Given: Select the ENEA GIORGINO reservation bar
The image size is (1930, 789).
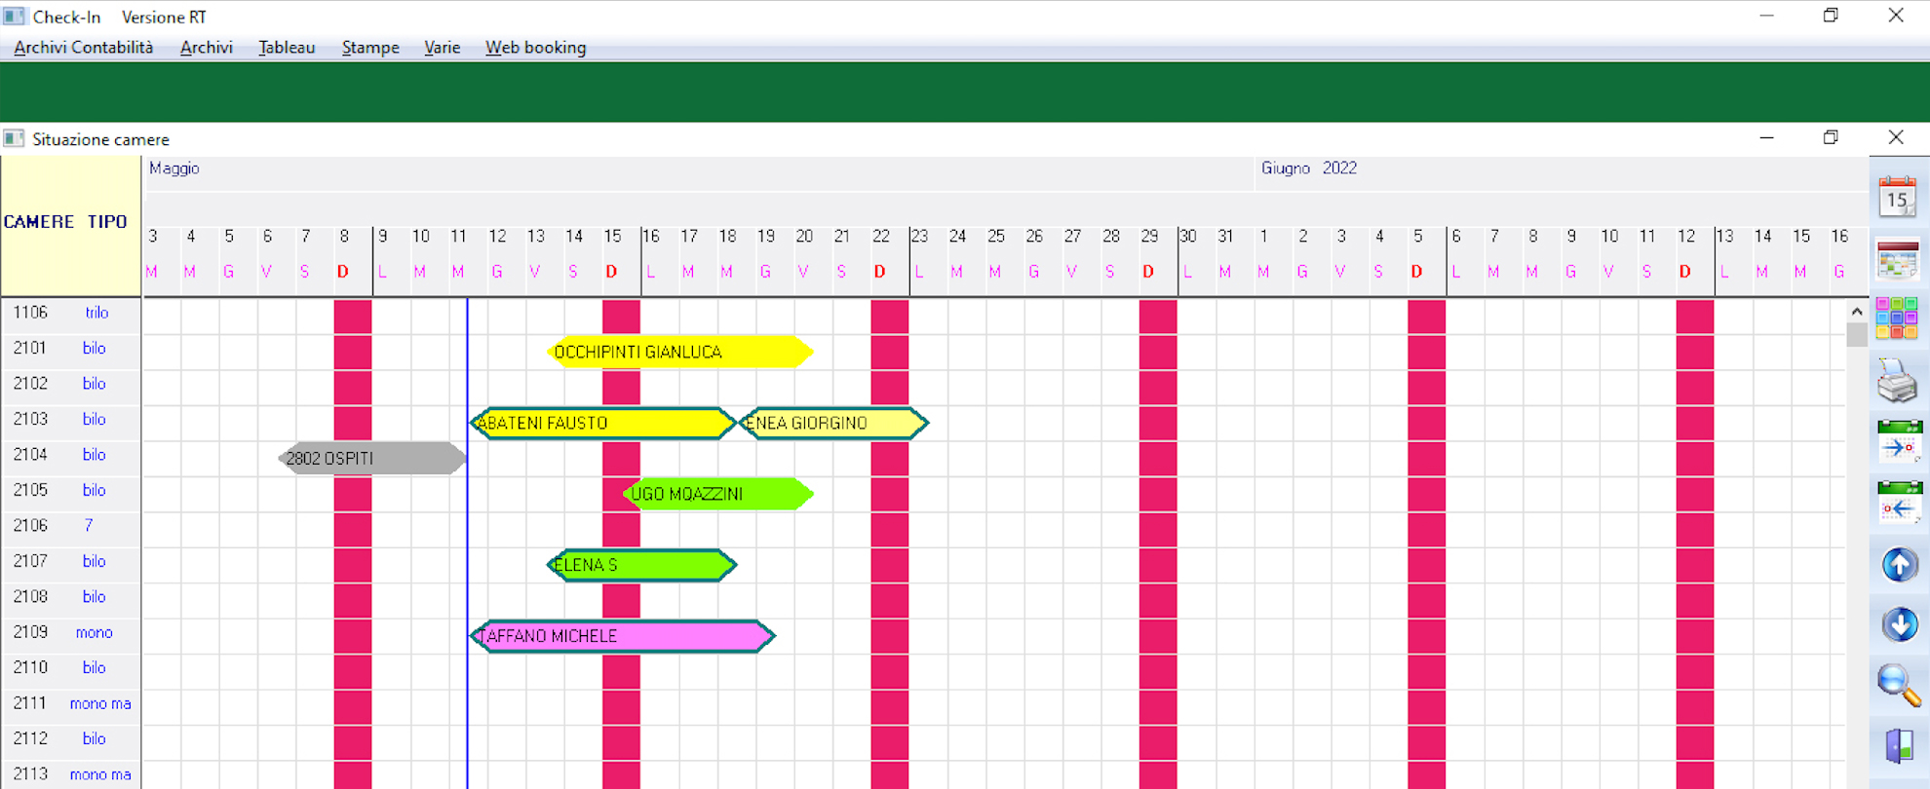Looking at the screenshot, I should pyautogui.click(x=833, y=424).
